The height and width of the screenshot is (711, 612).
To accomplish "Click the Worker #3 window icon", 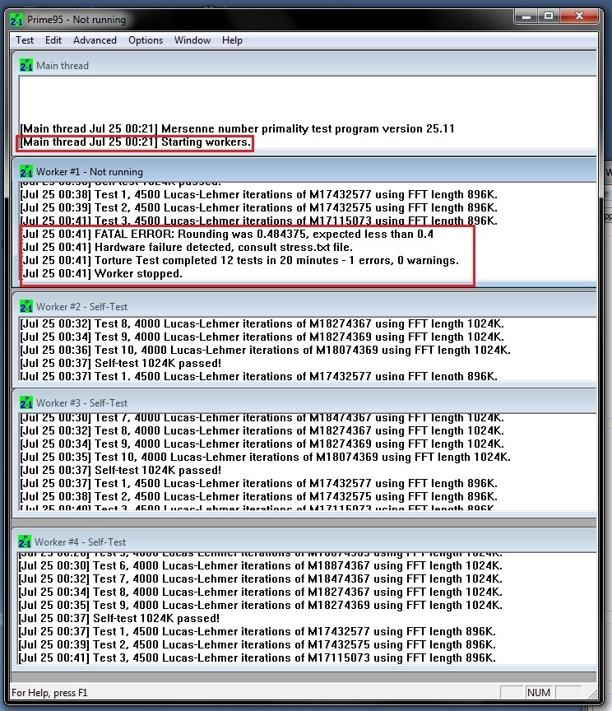I will 25,402.
